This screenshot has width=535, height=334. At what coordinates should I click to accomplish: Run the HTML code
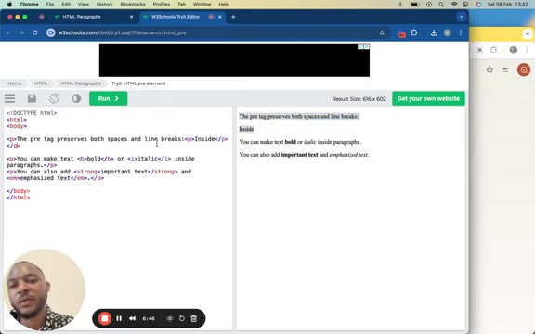click(108, 98)
